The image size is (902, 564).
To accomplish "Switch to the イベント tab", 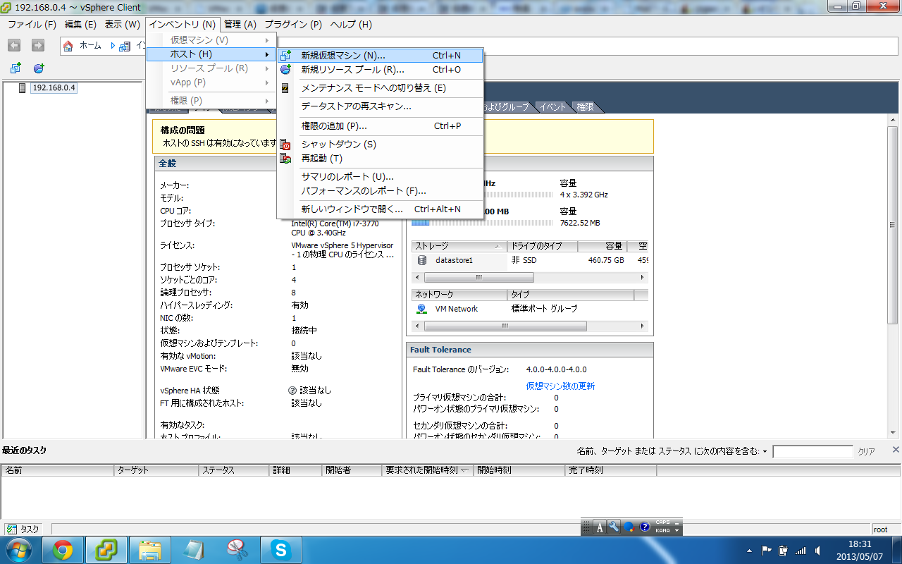I will pyautogui.click(x=553, y=107).
